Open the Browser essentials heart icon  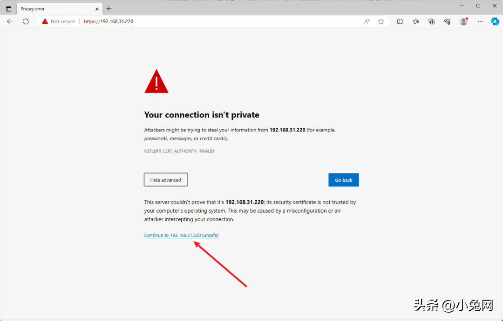click(x=447, y=21)
